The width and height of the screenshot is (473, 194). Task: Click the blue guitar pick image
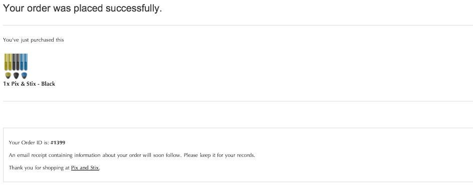tap(24, 75)
